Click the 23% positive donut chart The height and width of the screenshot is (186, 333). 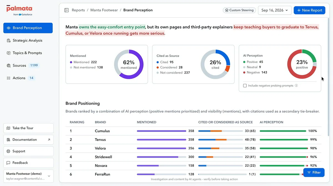302,64
